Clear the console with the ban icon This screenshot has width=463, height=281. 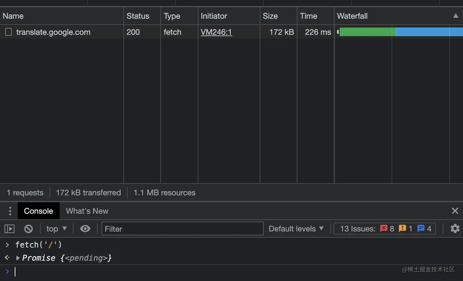click(29, 228)
